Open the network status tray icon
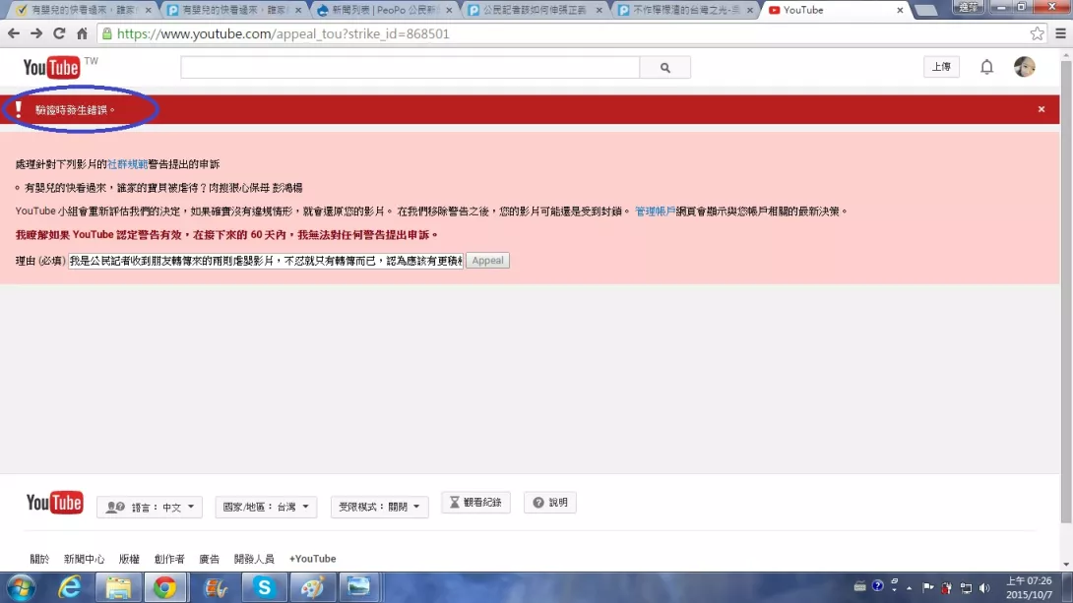The width and height of the screenshot is (1073, 603). [x=966, y=587]
